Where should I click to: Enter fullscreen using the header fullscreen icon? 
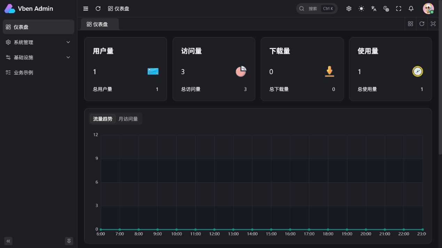click(x=398, y=9)
